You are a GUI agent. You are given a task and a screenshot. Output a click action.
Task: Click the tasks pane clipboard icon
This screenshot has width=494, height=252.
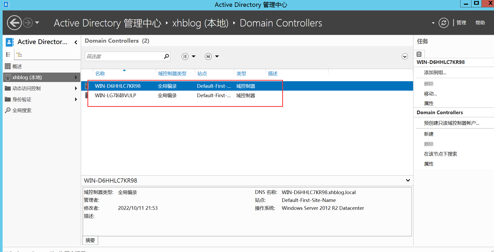pos(419,54)
